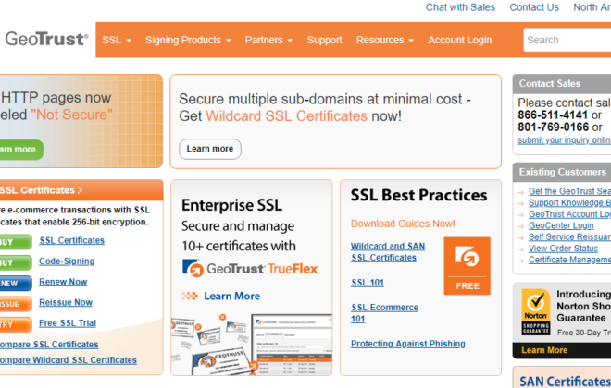Viewport: 611px width, 388px height.
Task: Open Get the GeoTrust Seal link
Action: tap(569, 191)
